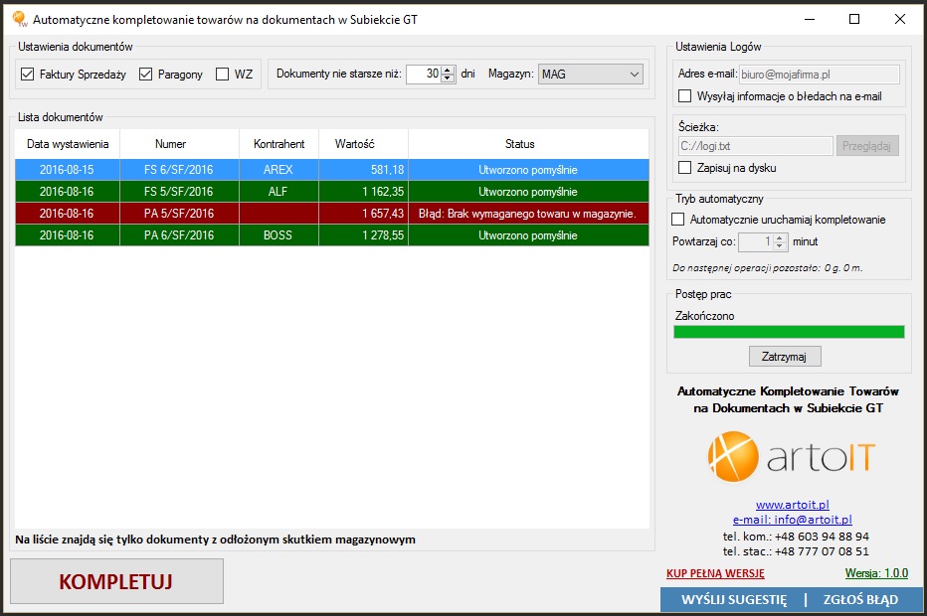Click the app icon in title bar

[x=19, y=19]
